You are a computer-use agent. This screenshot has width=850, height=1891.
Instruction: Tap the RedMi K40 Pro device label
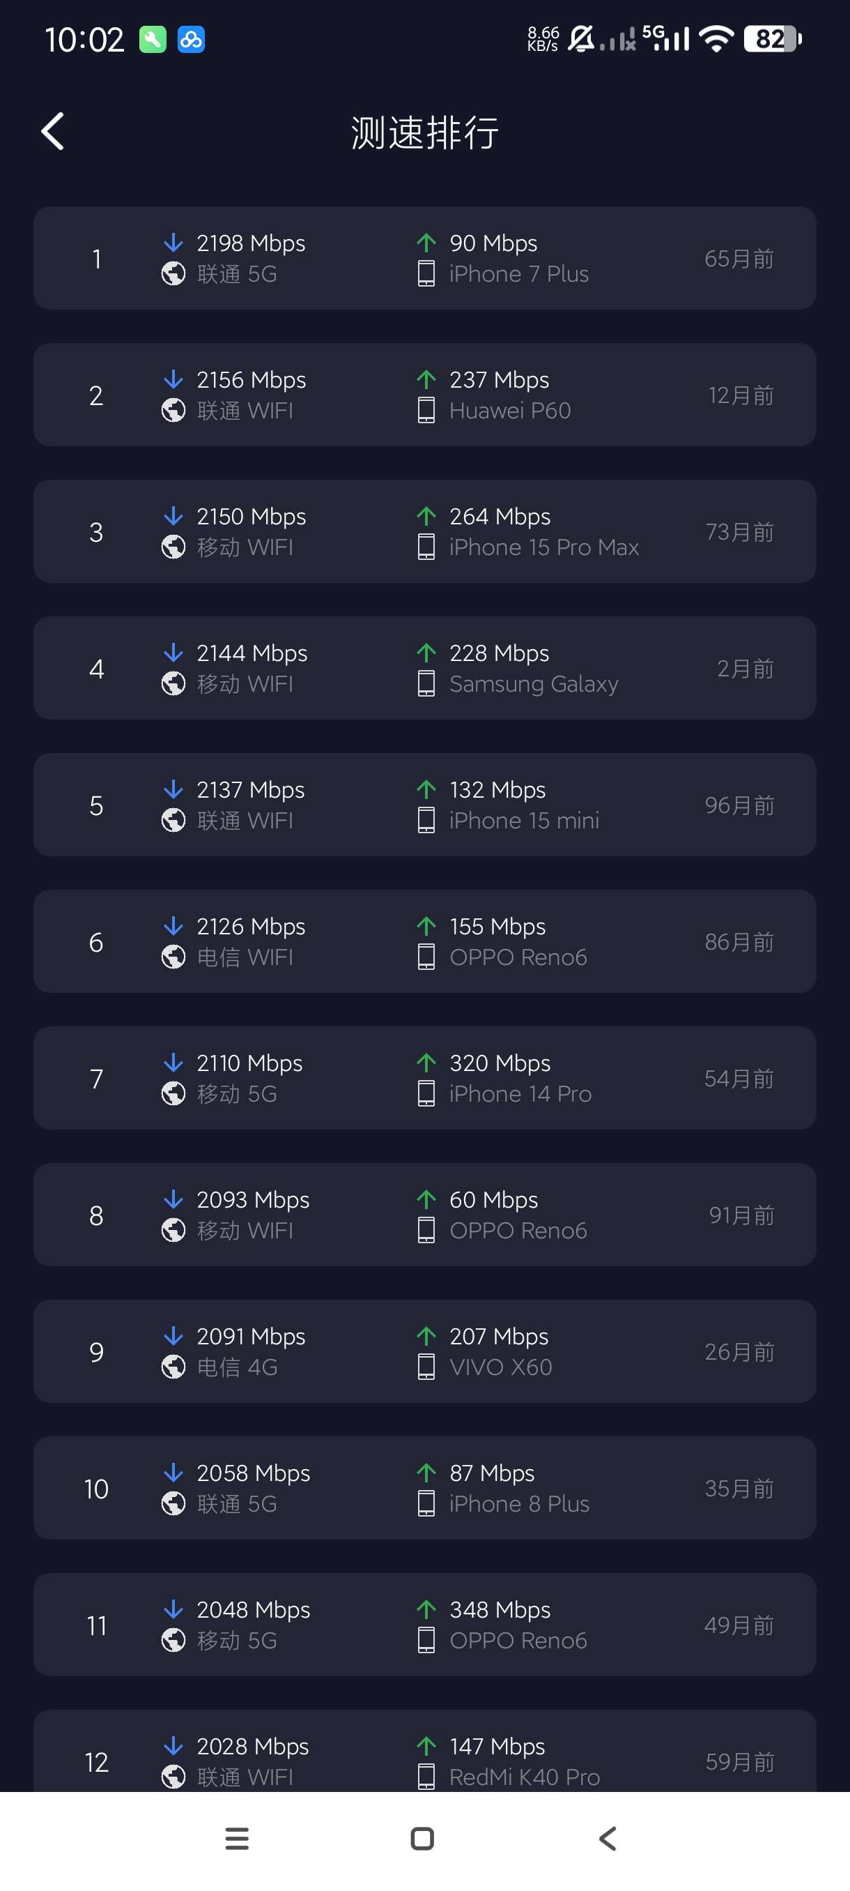(525, 1777)
